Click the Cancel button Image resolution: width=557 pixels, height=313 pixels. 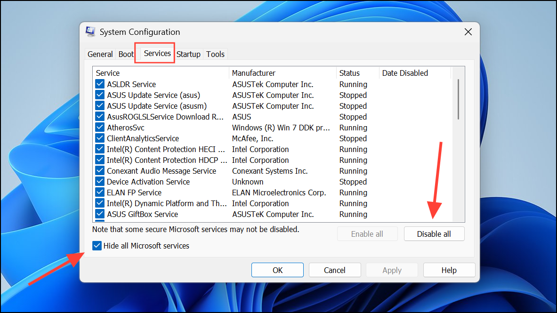coord(335,270)
